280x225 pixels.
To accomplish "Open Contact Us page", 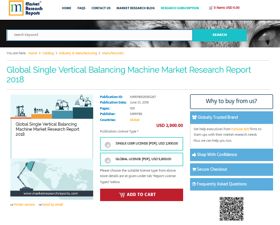I will [x=101, y=8].
